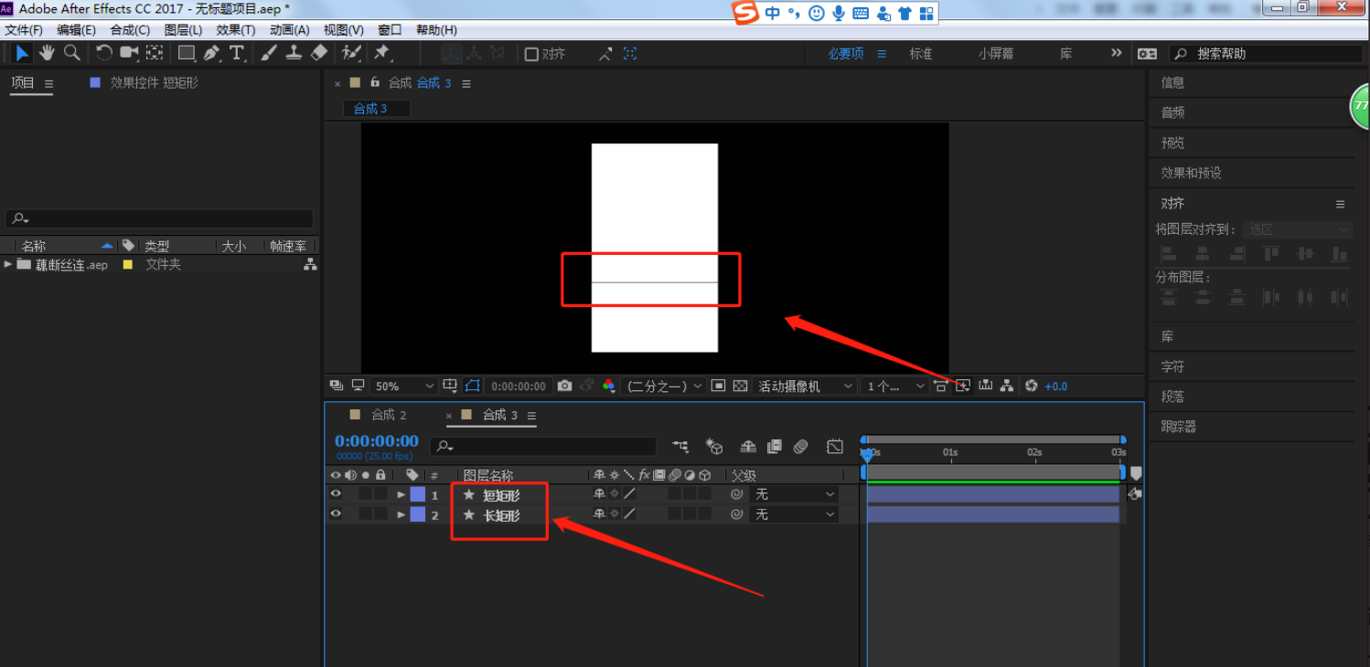Enable motion blur for the composition
The width and height of the screenshot is (1370, 667).
pos(801,446)
